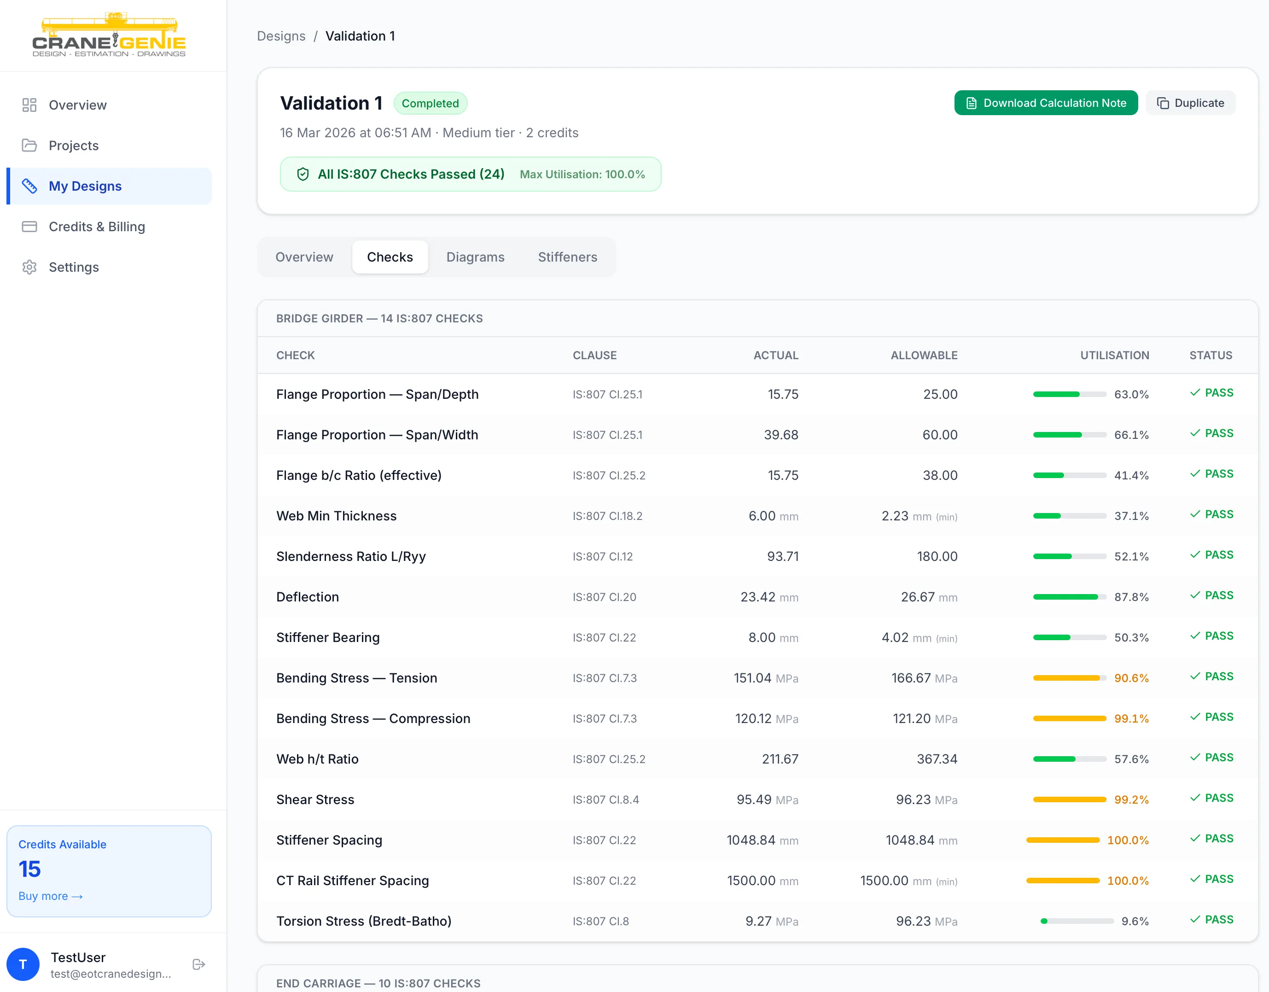Click the My Designs ruler icon
Screen dimensions: 1269x992
29,186
